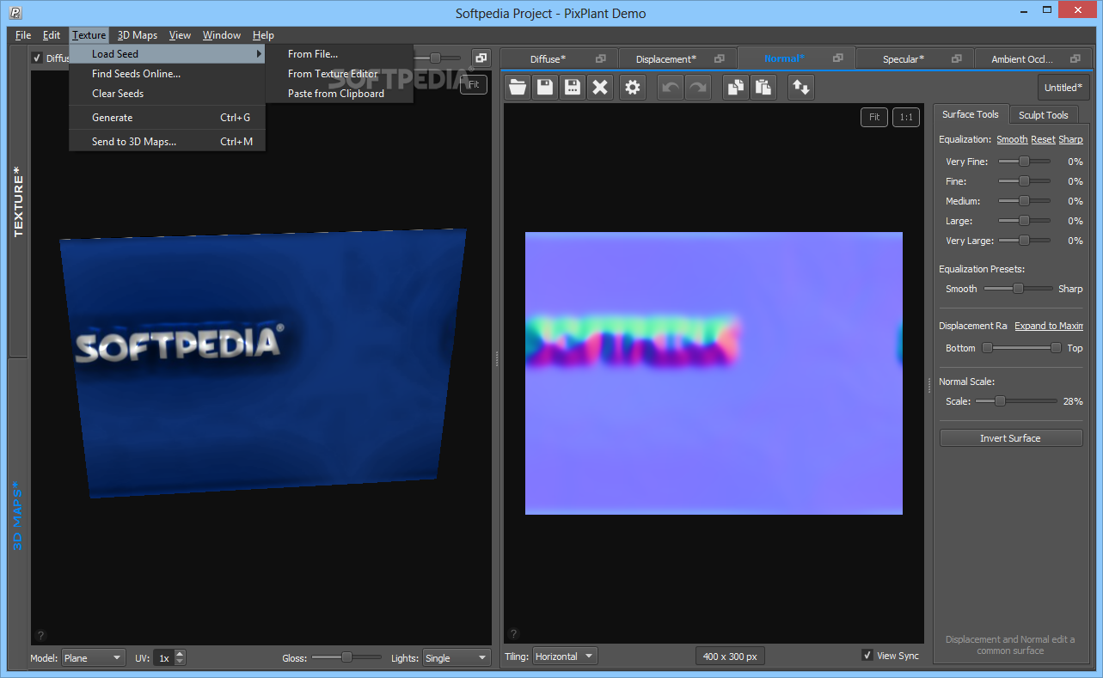Switch to the 3D MAPS vertical side tab
Viewport: 1103px width, 678px height.
pyautogui.click(x=18, y=514)
